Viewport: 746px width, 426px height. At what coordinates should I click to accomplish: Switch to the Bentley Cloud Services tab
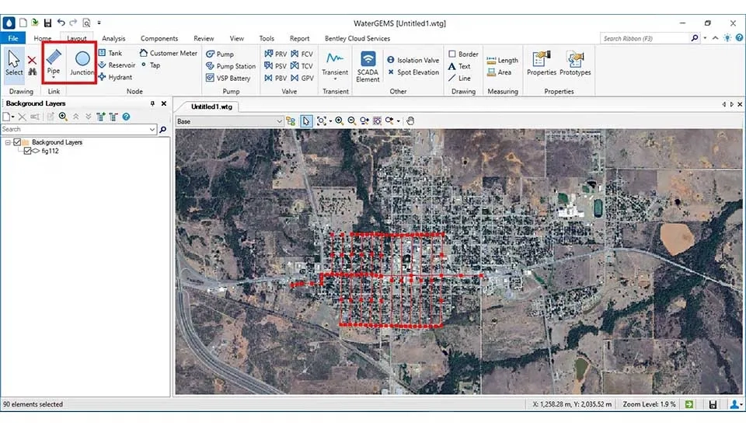click(357, 38)
